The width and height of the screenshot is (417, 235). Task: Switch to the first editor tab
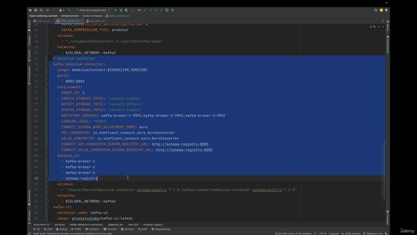[x=42, y=21]
